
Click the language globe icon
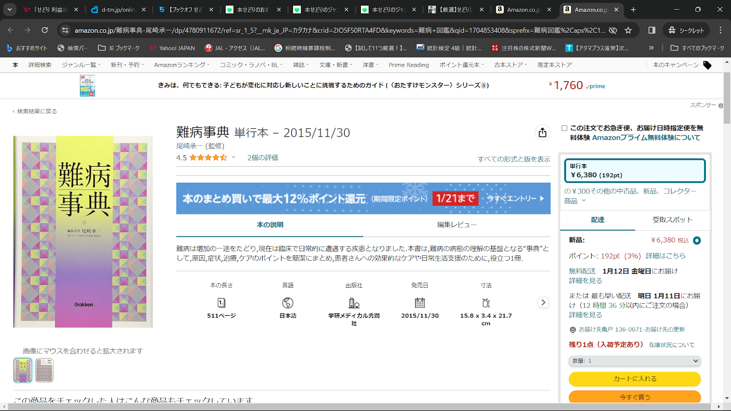point(288,303)
